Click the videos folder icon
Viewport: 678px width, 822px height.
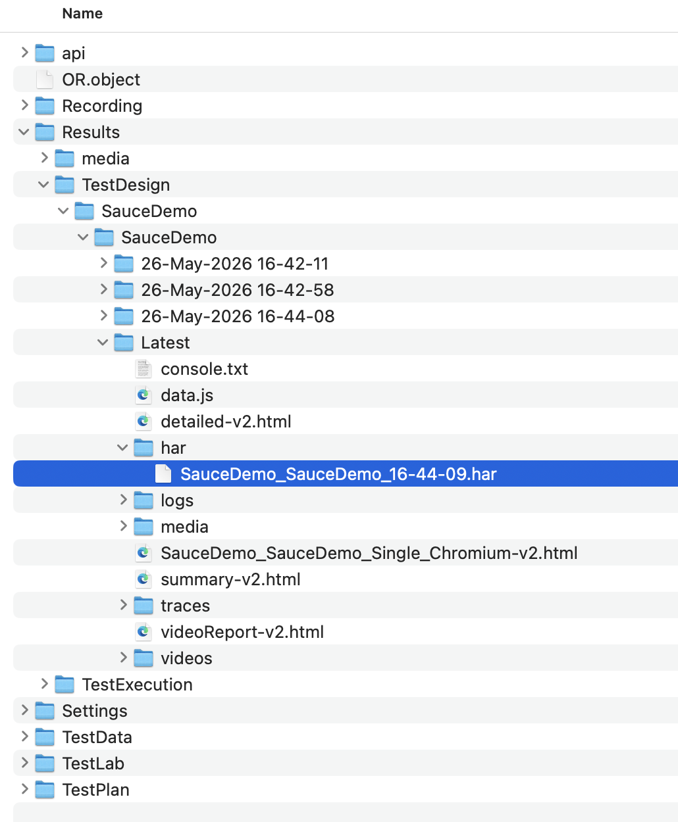tap(143, 658)
